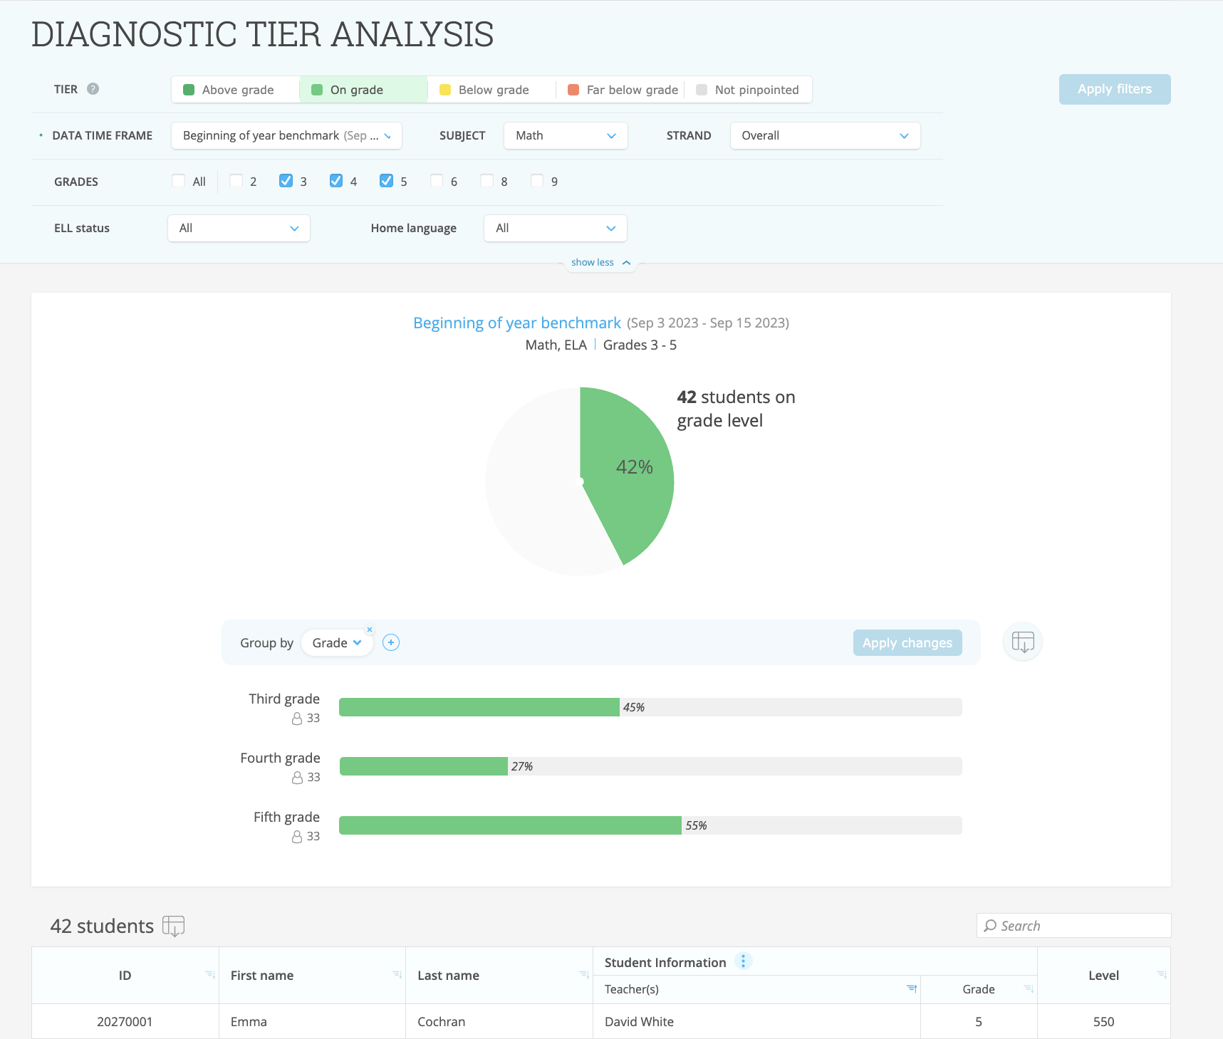Click the search magnifier icon
The width and height of the screenshot is (1223, 1039).
click(x=990, y=926)
